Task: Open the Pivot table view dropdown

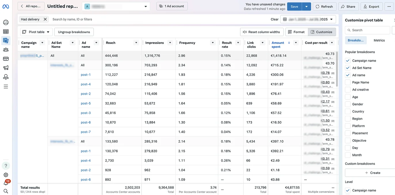Action: point(36,32)
